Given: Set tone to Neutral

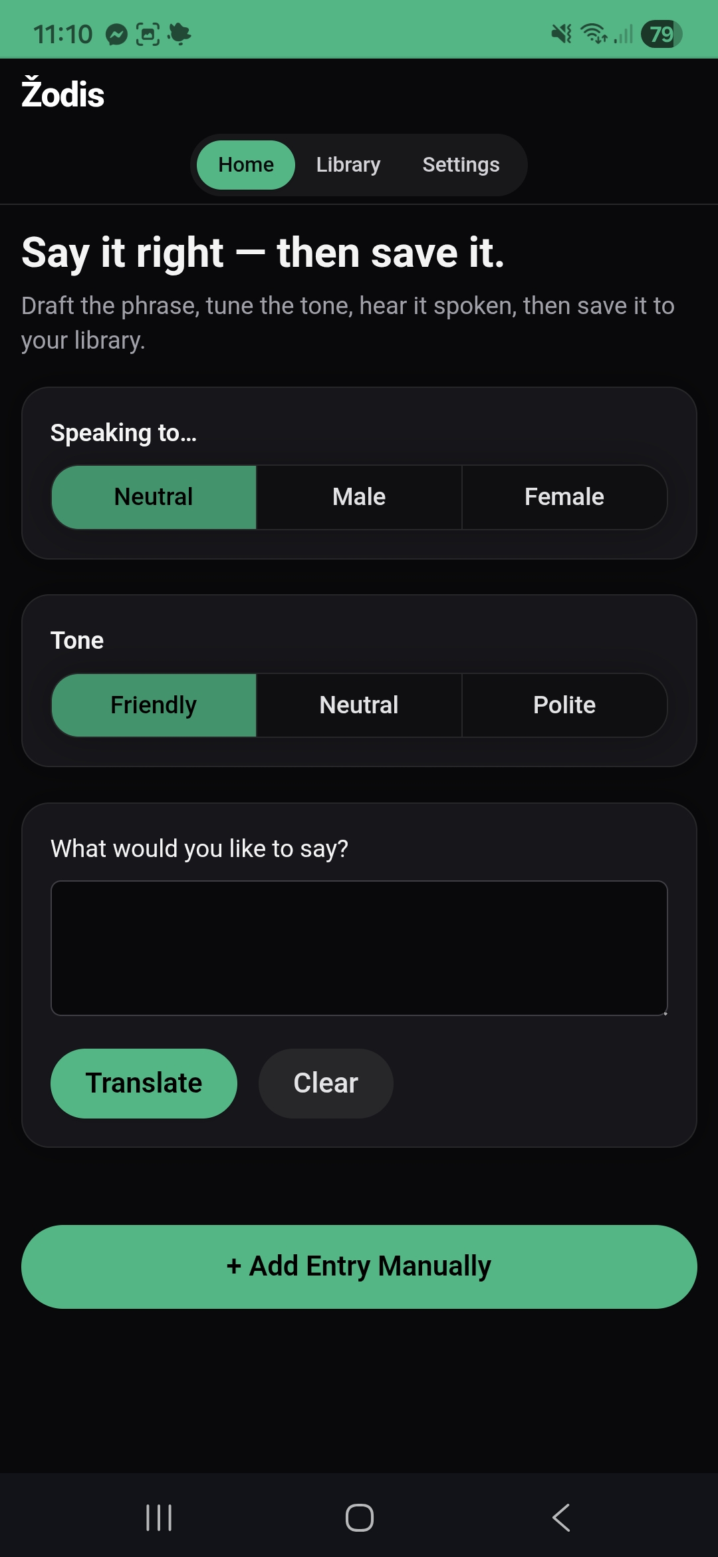Looking at the screenshot, I should pos(359,705).
